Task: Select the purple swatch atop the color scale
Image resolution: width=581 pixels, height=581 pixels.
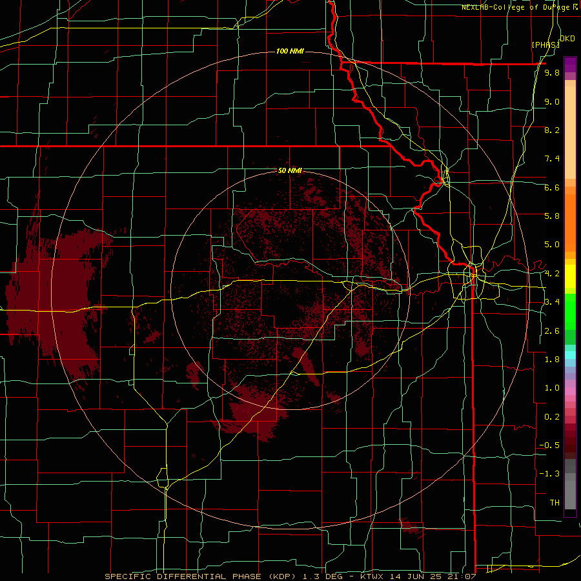Action: pyautogui.click(x=570, y=65)
